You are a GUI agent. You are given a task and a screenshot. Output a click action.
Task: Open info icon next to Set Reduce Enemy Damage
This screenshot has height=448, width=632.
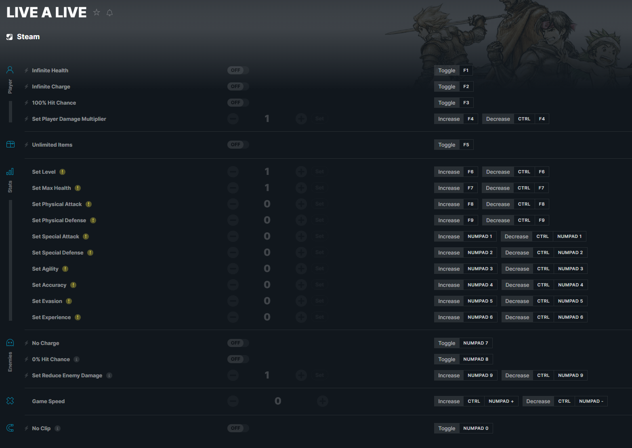click(x=109, y=375)
